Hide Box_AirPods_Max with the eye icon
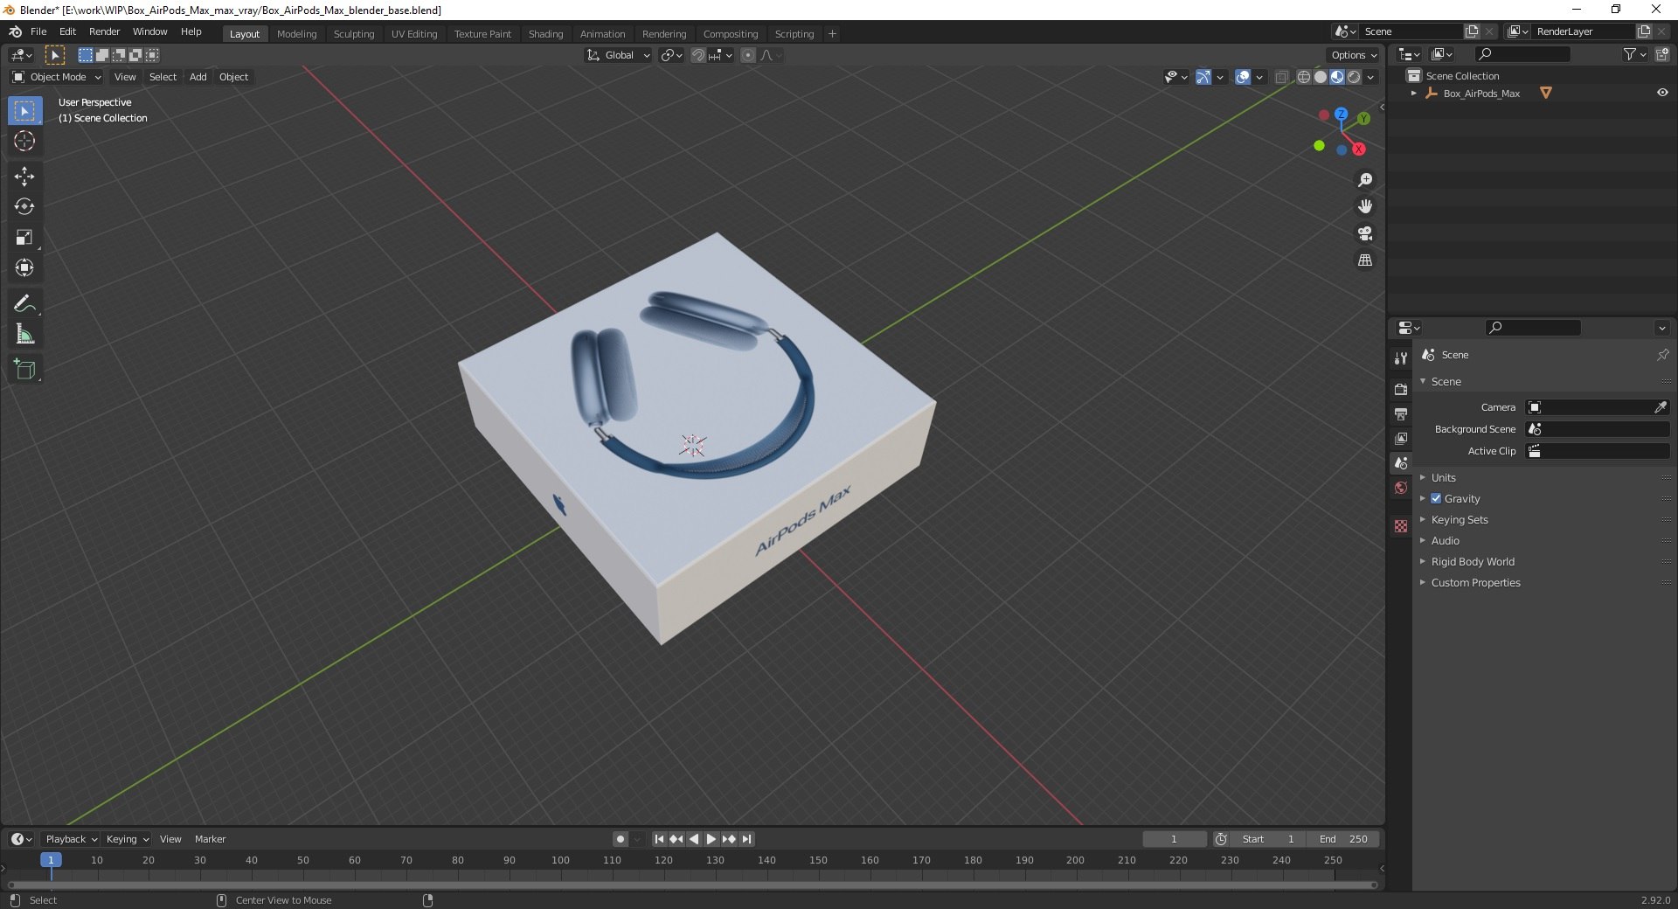Viewport: 1678px width, 909px height. [x=1662, y=93]
